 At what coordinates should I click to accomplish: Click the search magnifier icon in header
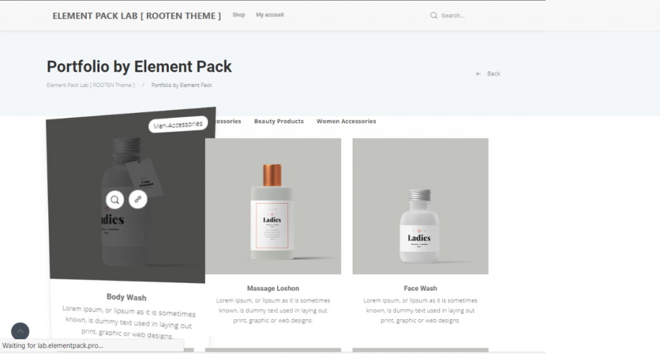point(434,15)
